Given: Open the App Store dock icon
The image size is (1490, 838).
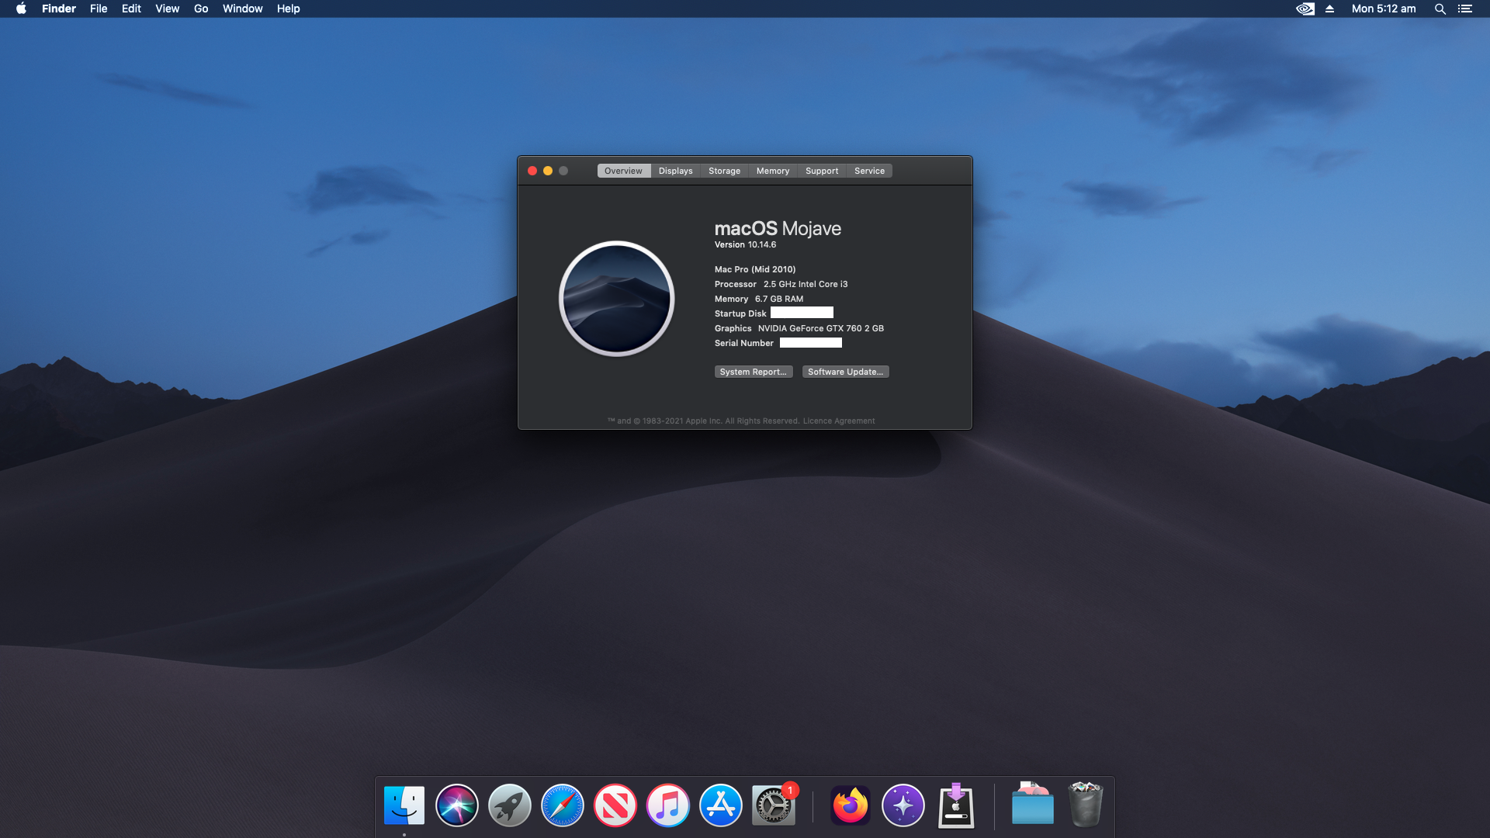Looking at the screenshot, I should (720, 805).
